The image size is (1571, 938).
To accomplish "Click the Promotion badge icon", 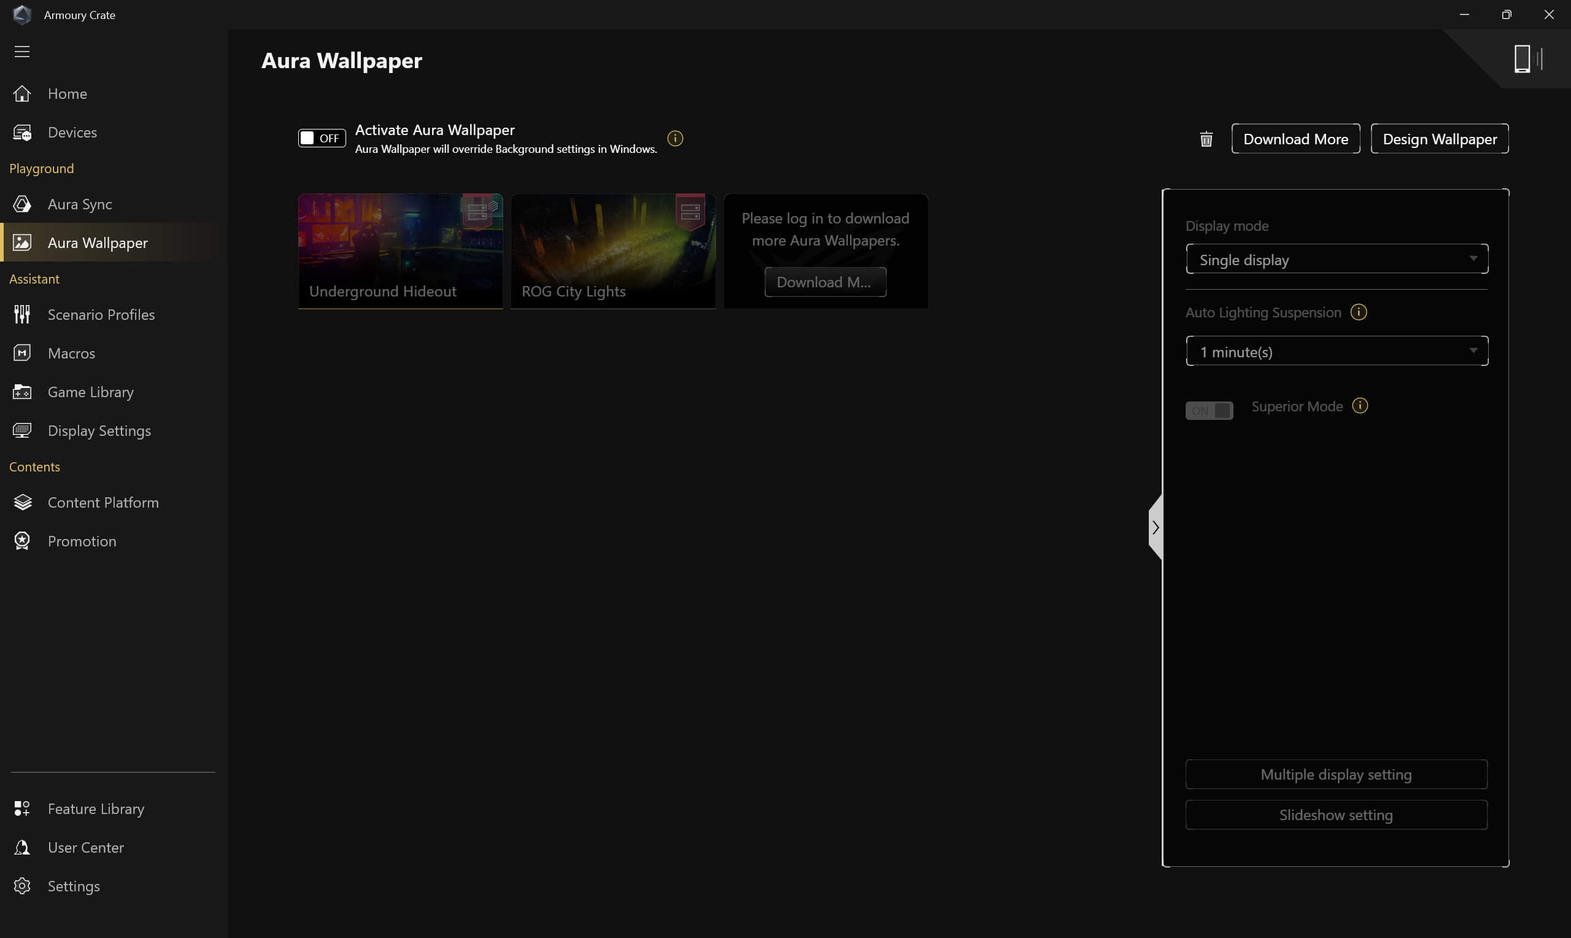I will click(22, 541).
